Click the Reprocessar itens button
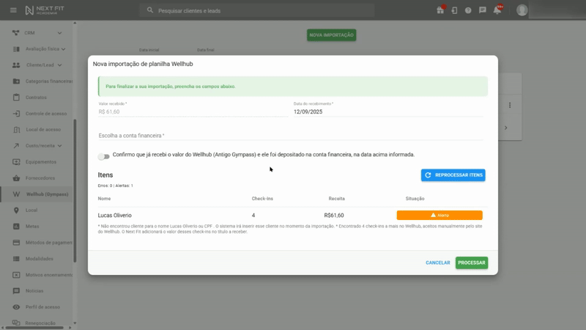 click(453, 175)
